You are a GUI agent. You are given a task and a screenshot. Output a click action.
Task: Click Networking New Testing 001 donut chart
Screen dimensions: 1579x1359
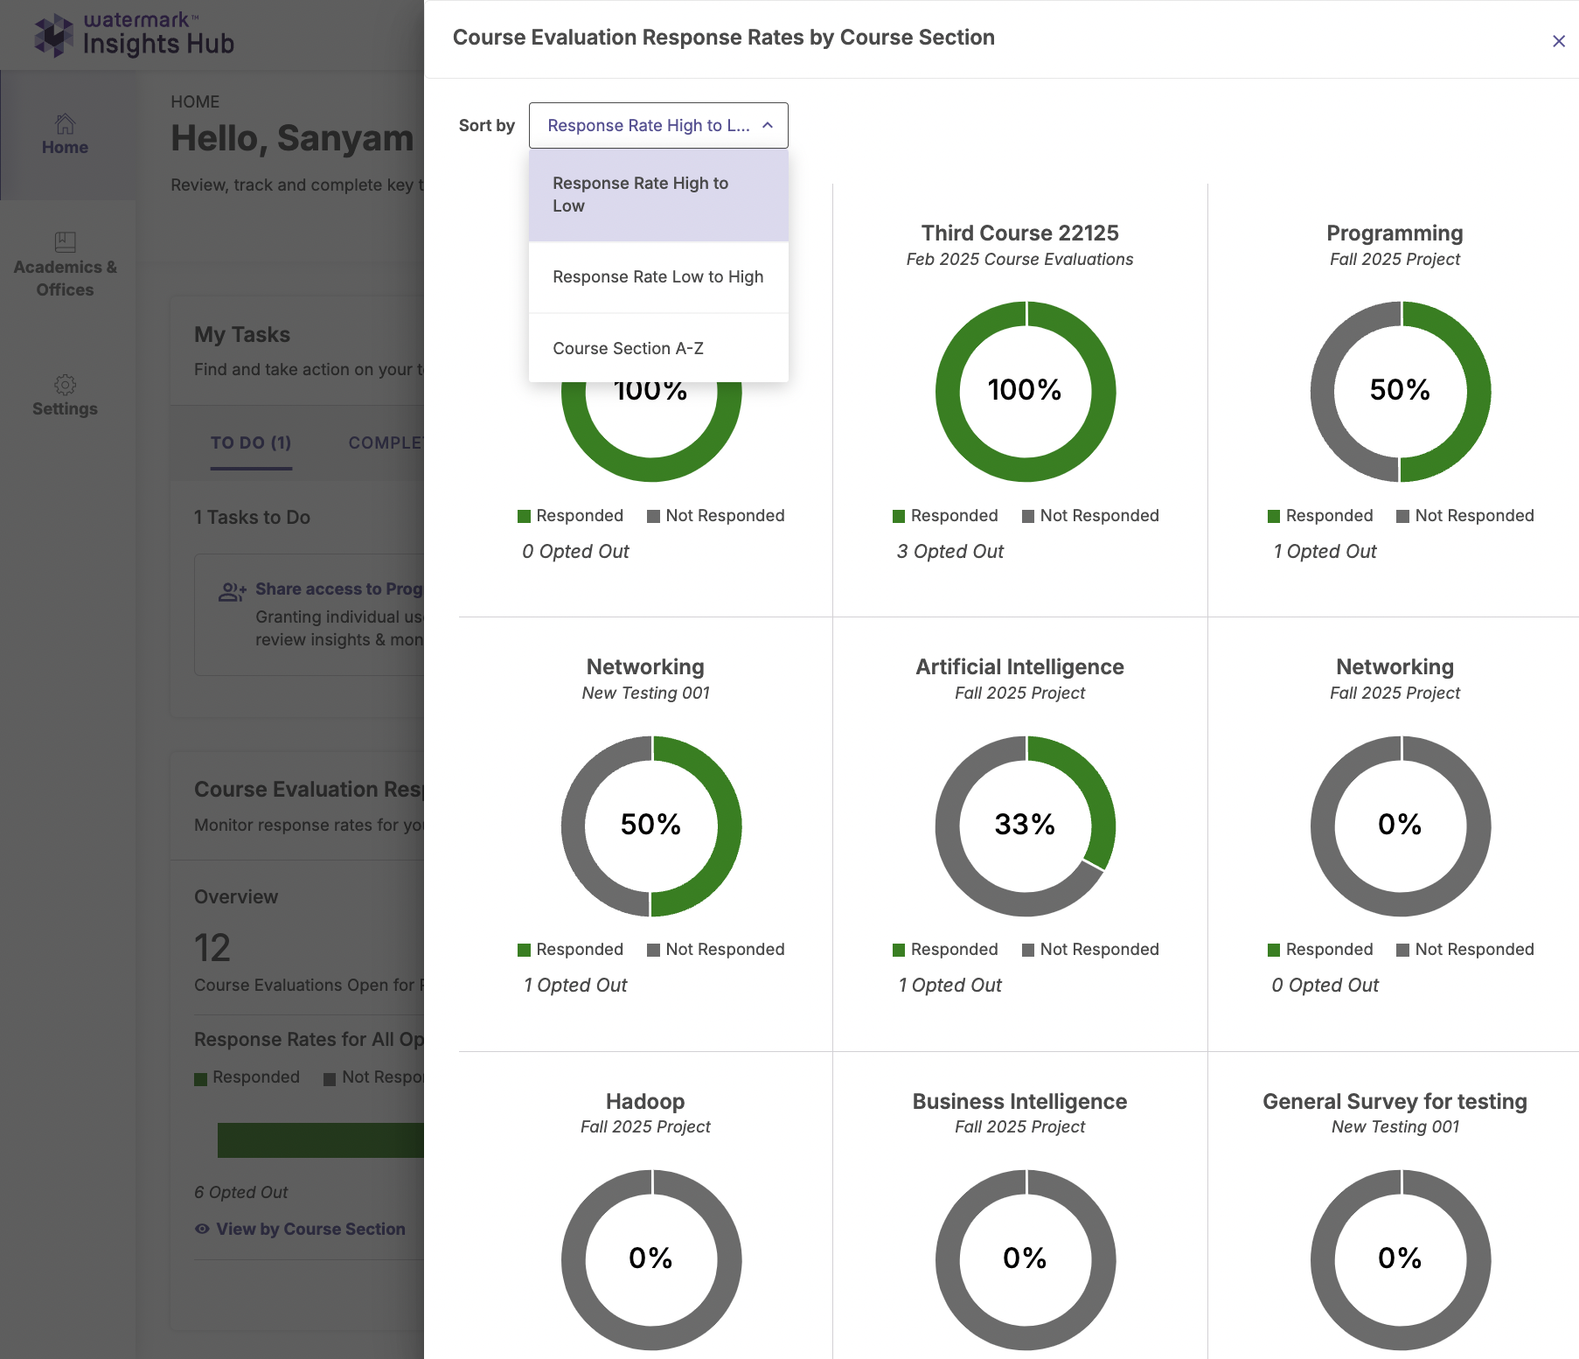tap(651, 826)
